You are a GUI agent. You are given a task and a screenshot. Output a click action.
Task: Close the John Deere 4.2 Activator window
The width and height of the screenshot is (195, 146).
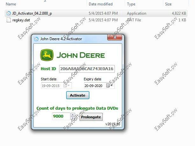click(x=115, y=37)
